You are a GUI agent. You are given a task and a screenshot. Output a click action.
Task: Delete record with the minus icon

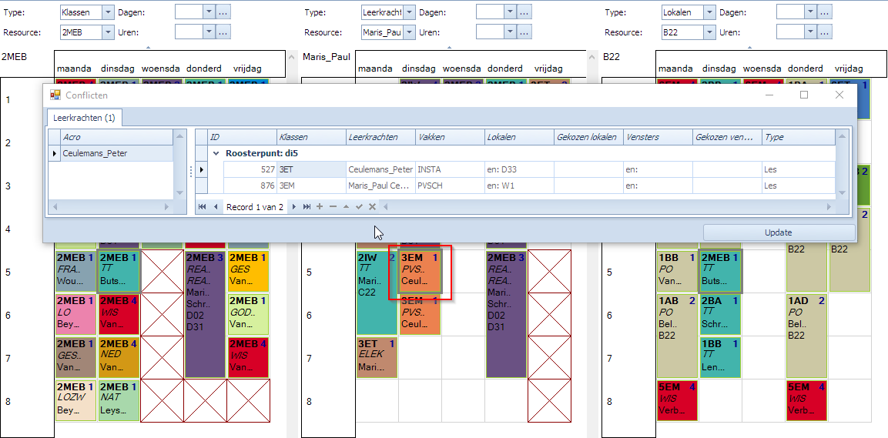333,207
